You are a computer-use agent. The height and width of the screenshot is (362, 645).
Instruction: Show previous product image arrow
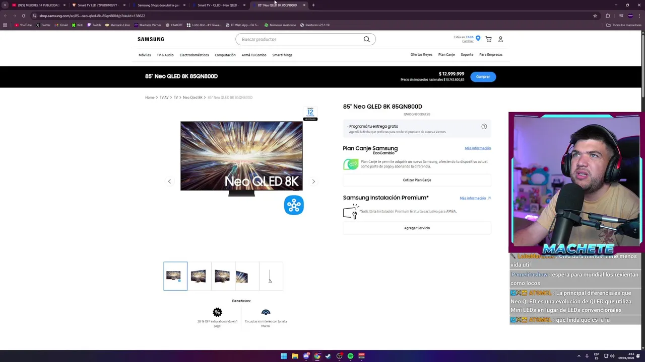(169, 182)
